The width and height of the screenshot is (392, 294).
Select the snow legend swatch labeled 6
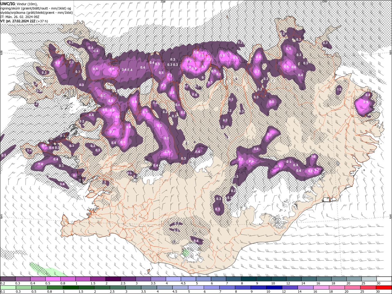(218, 279)
